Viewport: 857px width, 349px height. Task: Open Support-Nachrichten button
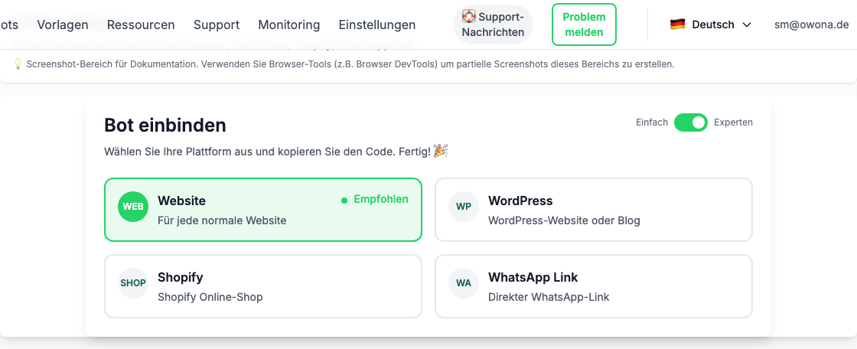494,24
